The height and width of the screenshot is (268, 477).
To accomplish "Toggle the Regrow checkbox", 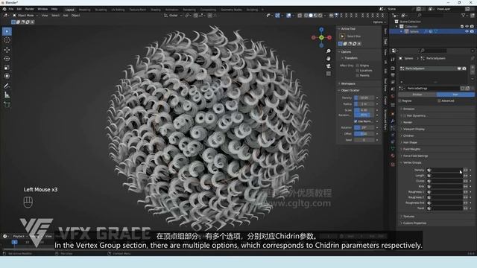I will pos(400,101).
